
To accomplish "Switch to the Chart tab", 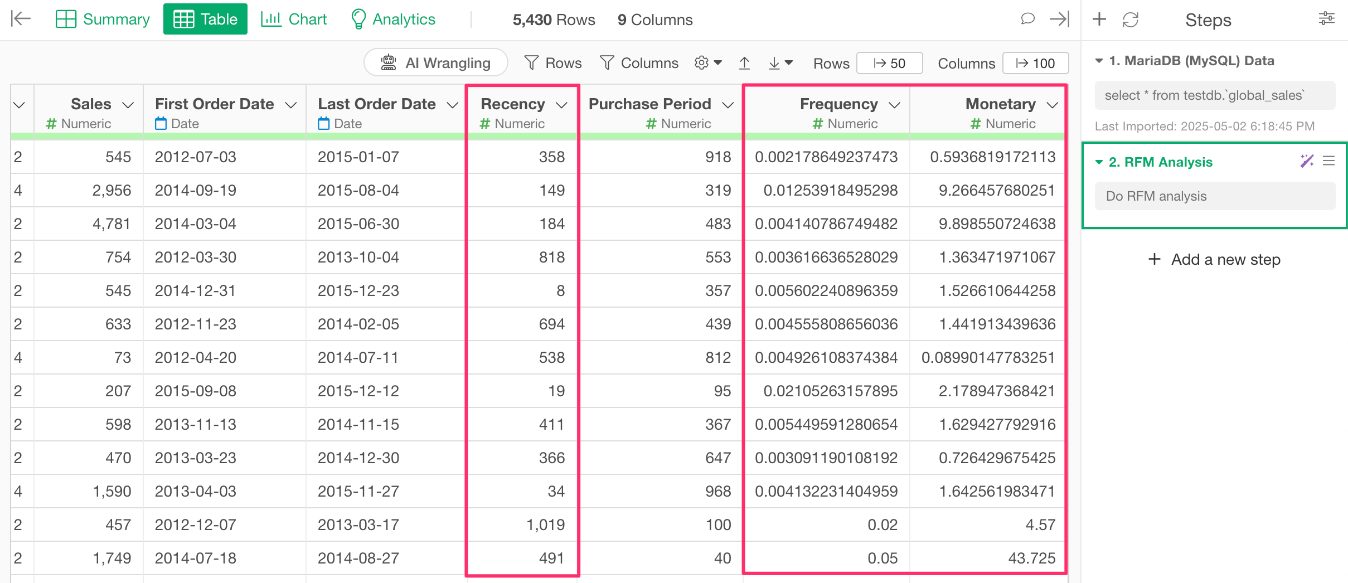I will point(294,19).
